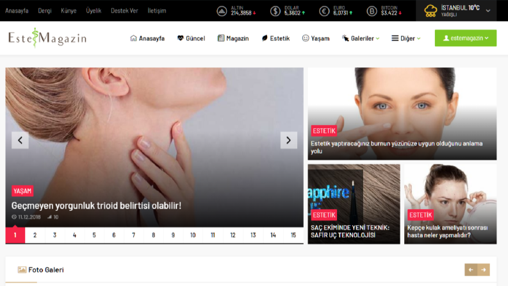The image size is (508, 286).
Task: Select slide 14 in slider pagination
Action: click(273, 235)
